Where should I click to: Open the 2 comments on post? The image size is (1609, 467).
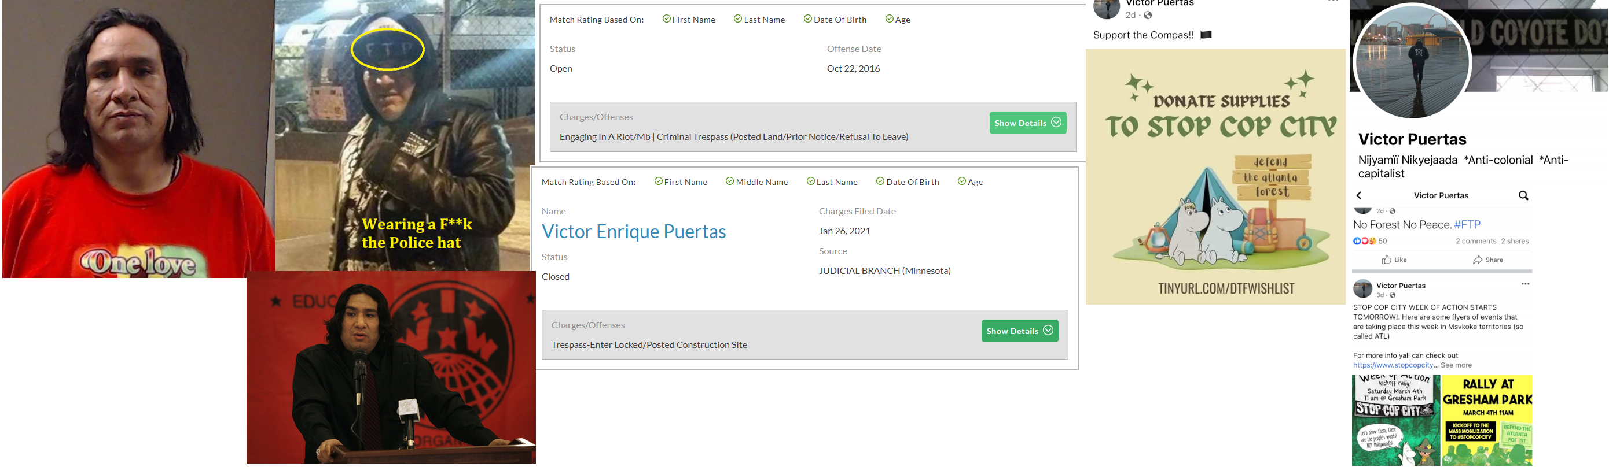point(1475,241)
